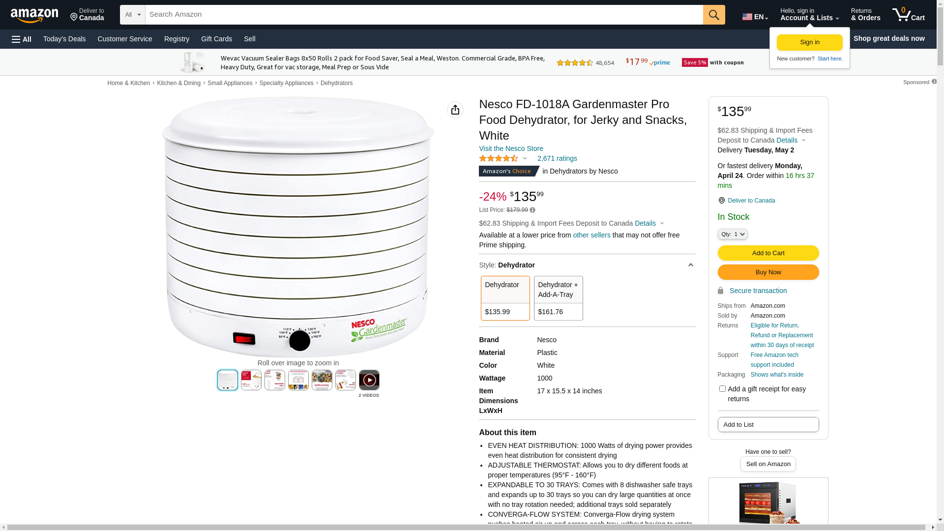944x531 pixels.
Task: Click the share icon on product image
Action: (455, 110)
